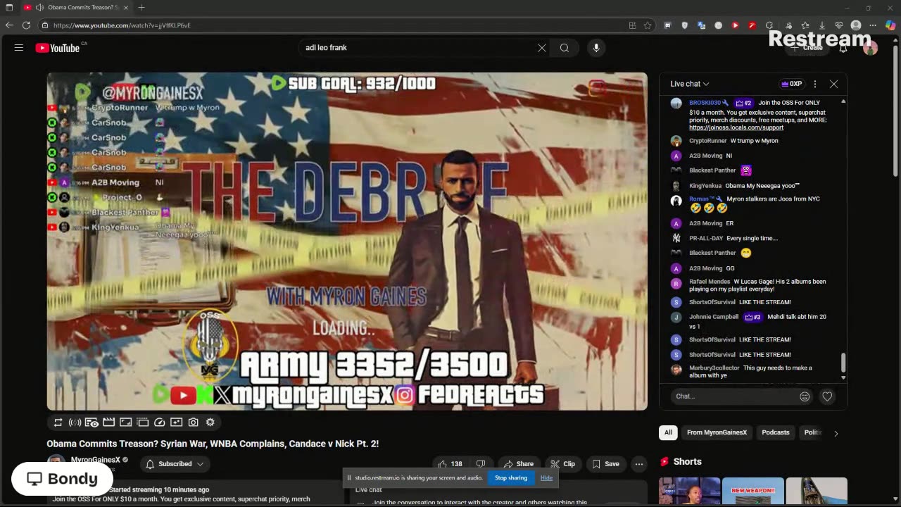Click the chat scrollbar thumb
This screenshot has width=901, height=507.
(843, 363)
